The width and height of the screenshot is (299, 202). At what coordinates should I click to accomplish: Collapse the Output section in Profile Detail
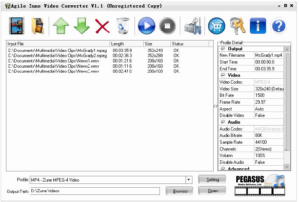223,49
